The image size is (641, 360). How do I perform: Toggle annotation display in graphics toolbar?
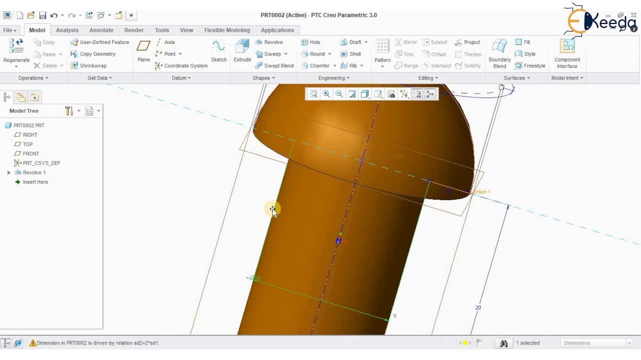click(x=417, y=94)
